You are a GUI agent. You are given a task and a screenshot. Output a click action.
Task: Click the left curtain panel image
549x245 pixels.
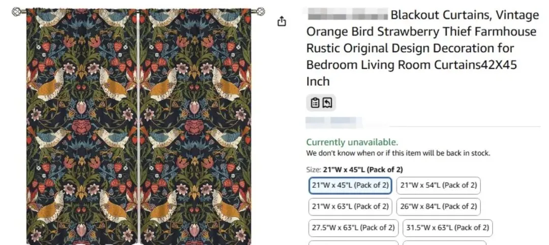pyautogui.click(x=82, y=127)
